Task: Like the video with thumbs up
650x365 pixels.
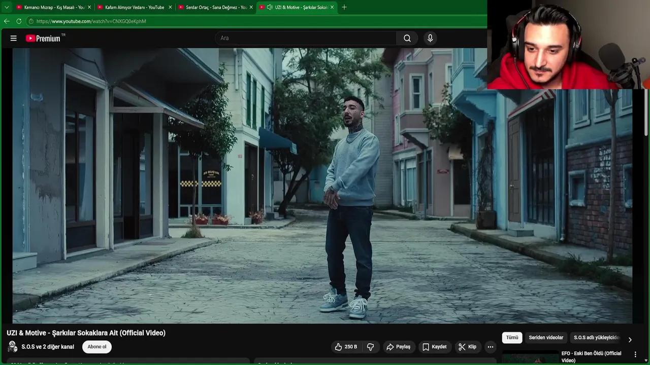Action: 345,347
